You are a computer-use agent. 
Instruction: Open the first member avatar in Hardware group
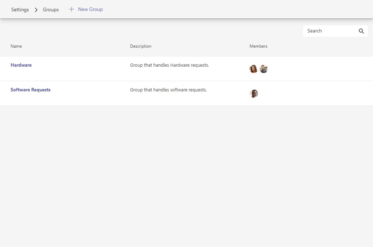(x=253, y=69)
